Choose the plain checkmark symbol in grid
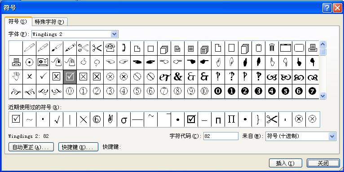Image resolution: width=344 pixels, height=172 pixels. click(43, 77)
